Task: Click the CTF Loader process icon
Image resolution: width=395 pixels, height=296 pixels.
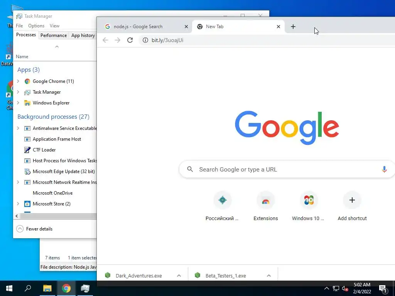Action: pyautogui.click(x=27, y=150)
